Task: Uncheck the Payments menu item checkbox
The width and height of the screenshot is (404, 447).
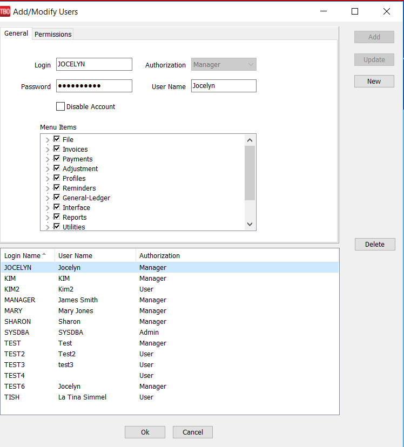Action: 57,158
